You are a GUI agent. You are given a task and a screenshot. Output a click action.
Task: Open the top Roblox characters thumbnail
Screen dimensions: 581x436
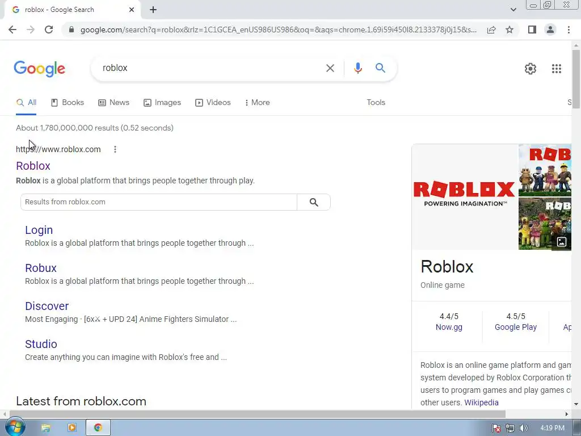coord(545,170)
